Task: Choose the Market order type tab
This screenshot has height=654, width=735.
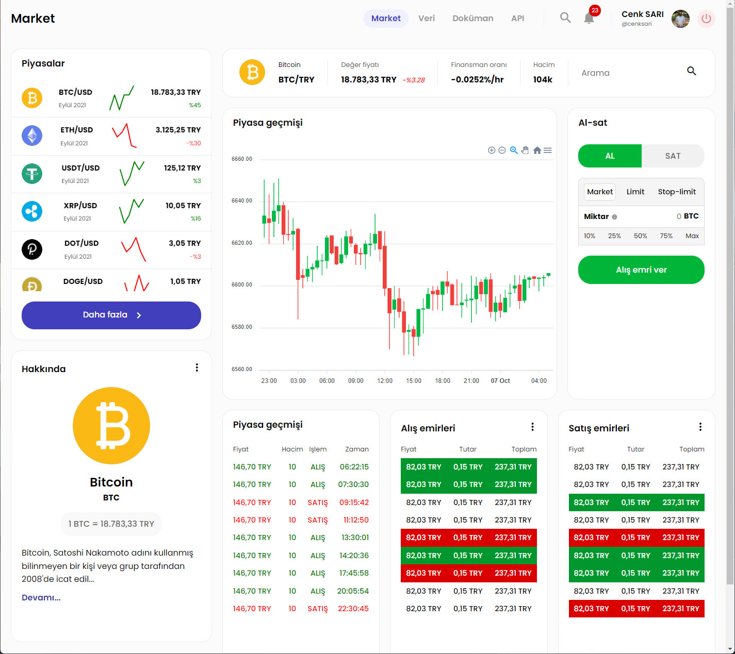Action: (600, 192)
